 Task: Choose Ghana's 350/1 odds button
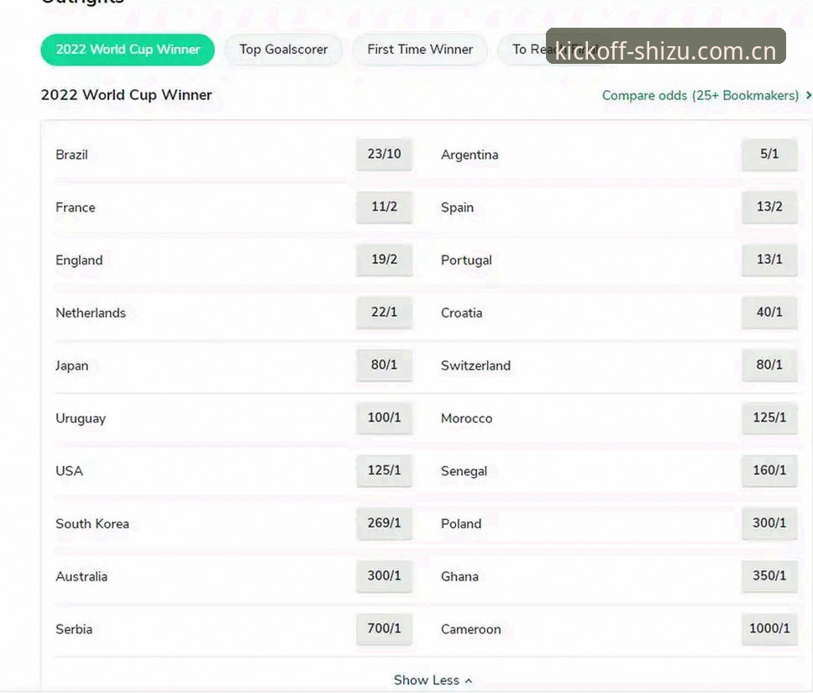pos(769,575)
